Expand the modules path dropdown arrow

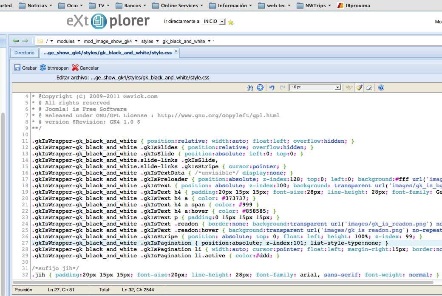(x=79, y=41)
